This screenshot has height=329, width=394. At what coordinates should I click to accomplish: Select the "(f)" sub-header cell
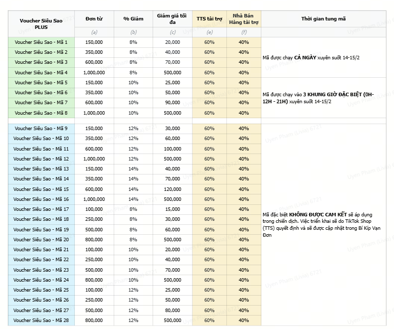[x=243, y=32]
